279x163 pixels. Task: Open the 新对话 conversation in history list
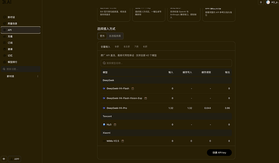(21, 76)
